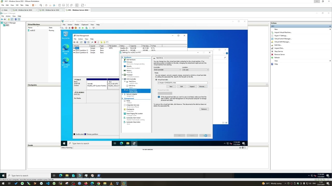Click the Checkpoint icon in VM Connection toolbar

click(x=86, y=28)
